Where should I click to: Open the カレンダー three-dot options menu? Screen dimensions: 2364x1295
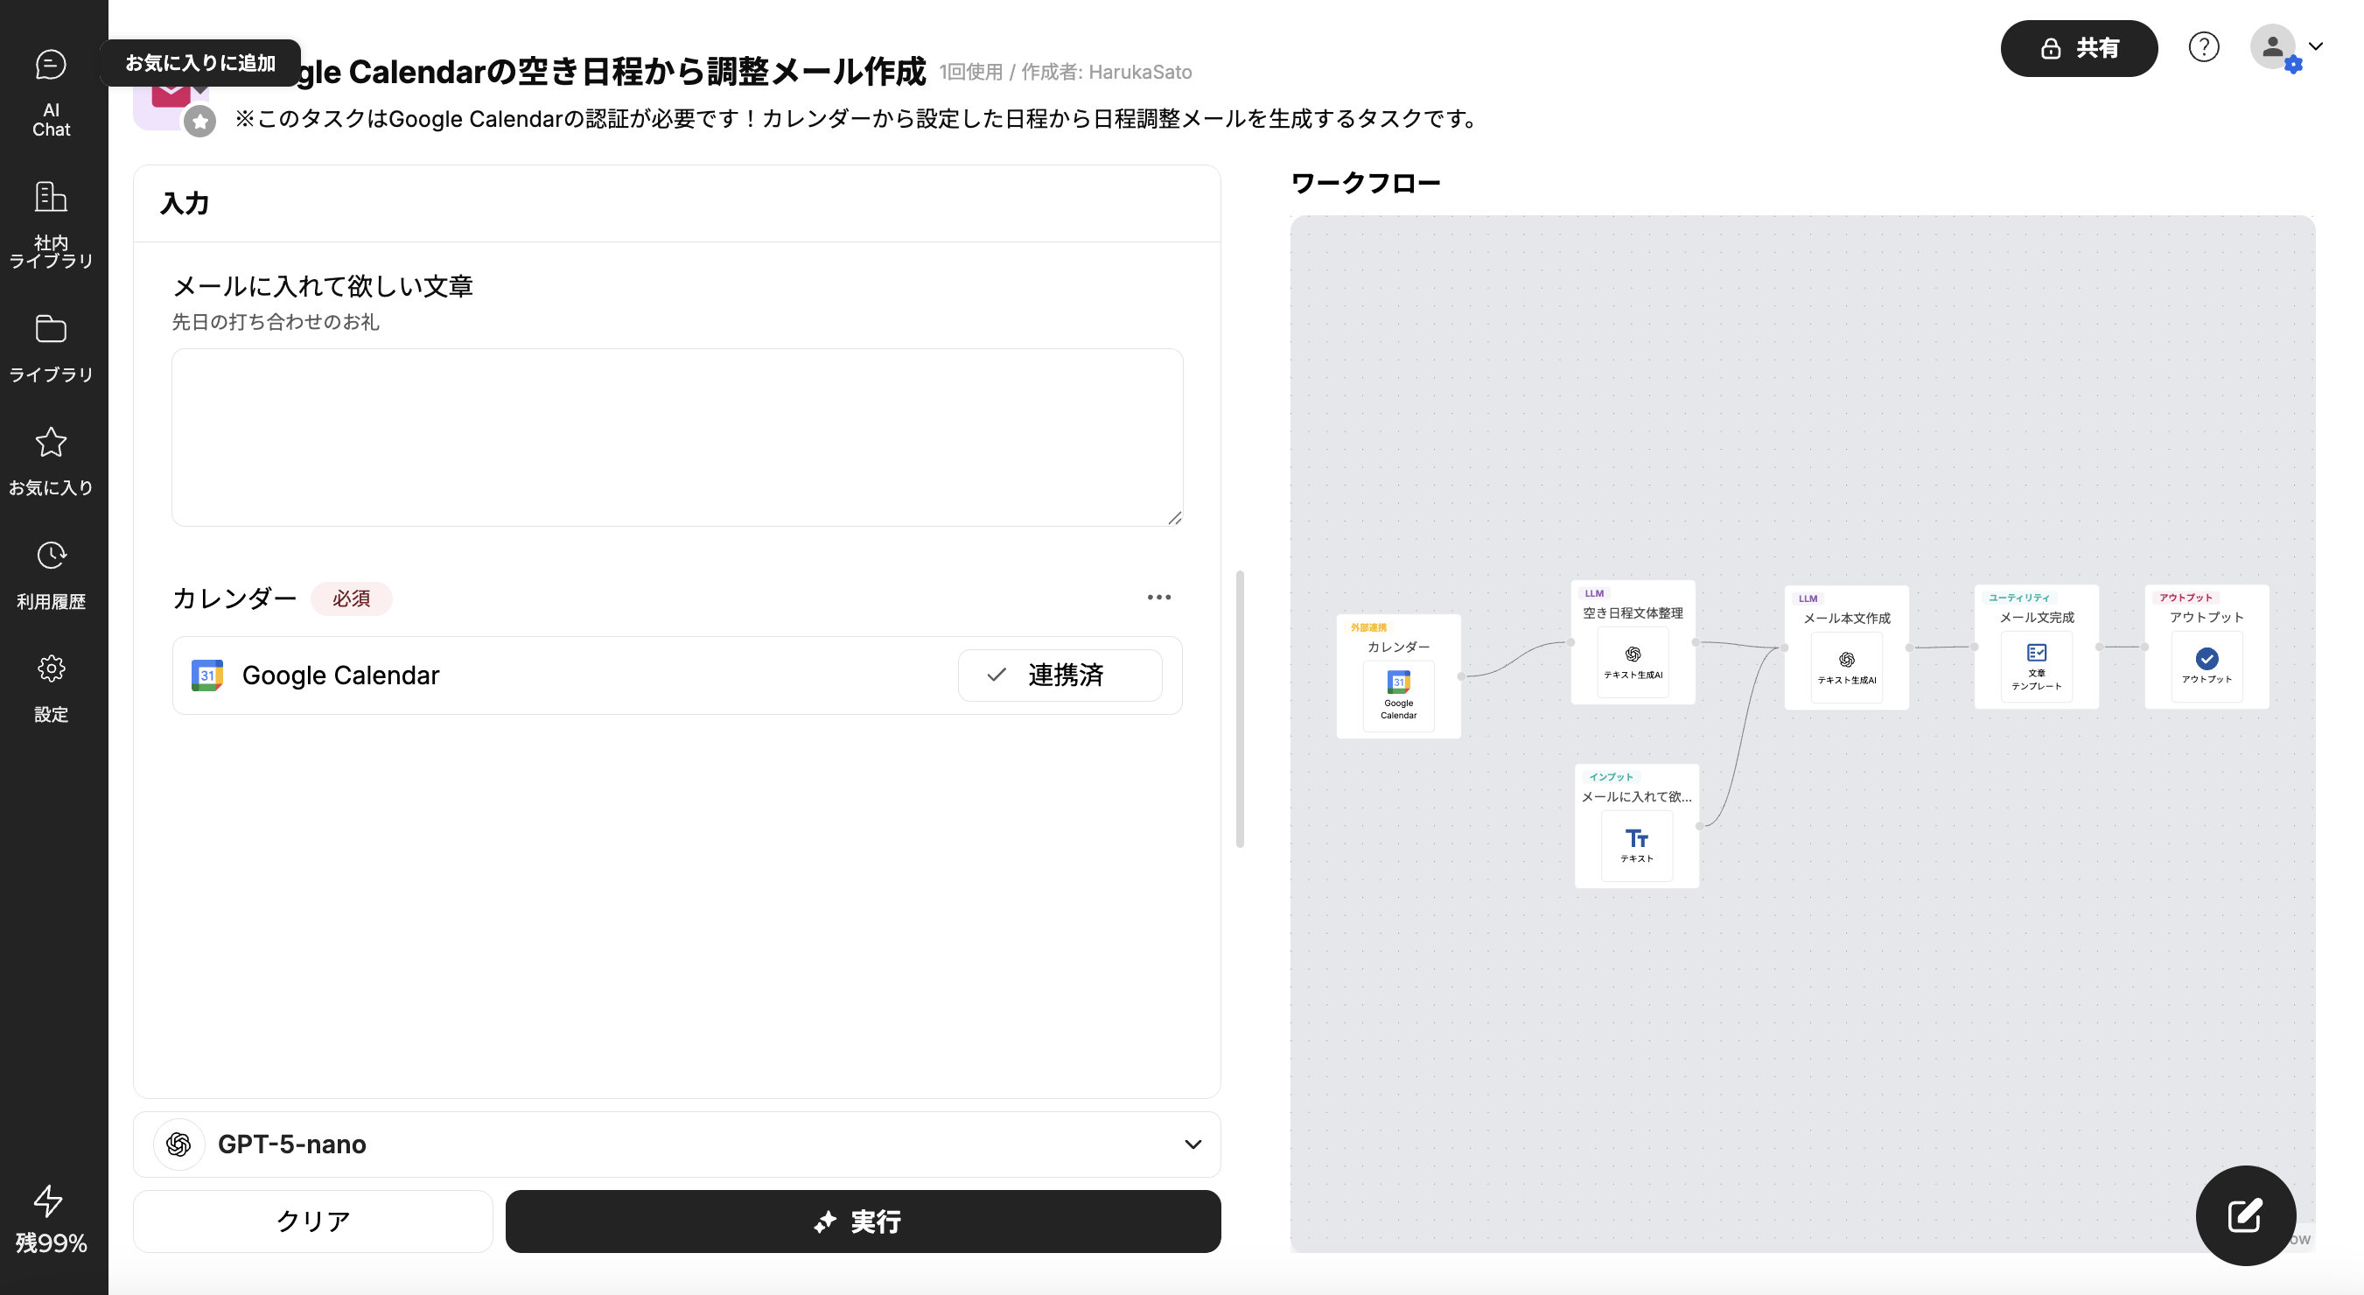pyautogui.click(x=1158, y=598)
